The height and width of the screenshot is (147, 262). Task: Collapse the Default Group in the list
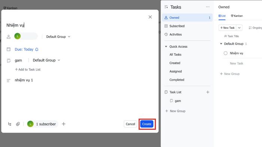[x=221, y=44]
